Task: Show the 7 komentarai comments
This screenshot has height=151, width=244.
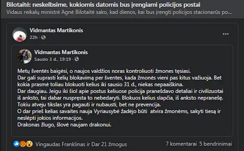Action: click(x=181, y=144)
